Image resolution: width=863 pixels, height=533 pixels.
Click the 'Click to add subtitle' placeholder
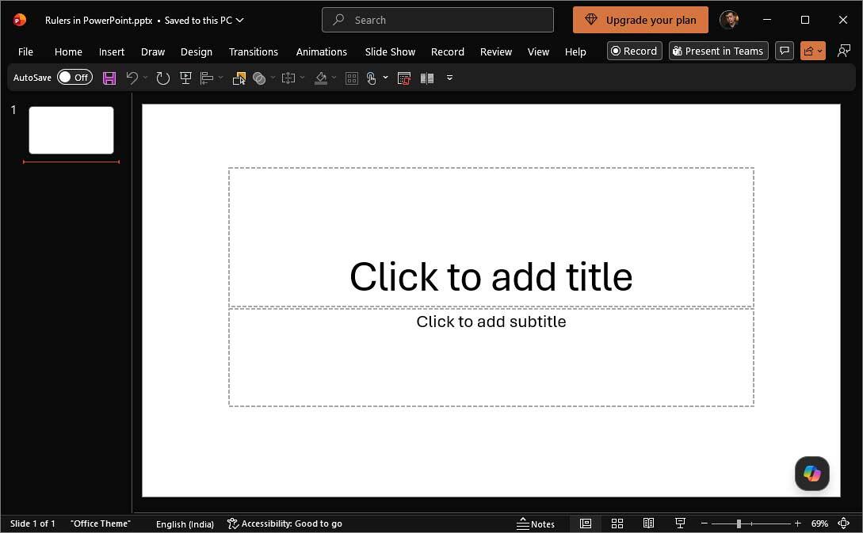tap(491, 357)
